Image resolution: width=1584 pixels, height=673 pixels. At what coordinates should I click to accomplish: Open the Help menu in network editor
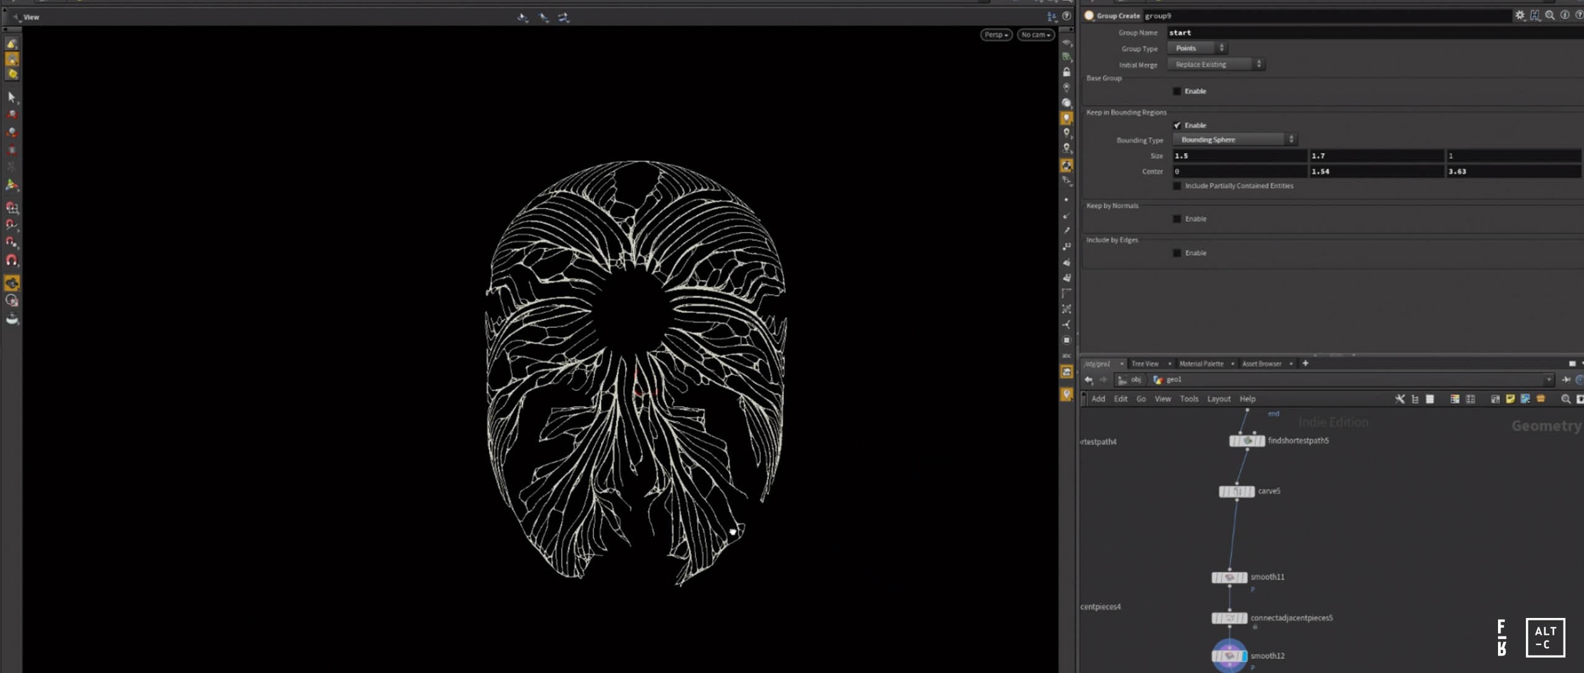coord(1247,399)
